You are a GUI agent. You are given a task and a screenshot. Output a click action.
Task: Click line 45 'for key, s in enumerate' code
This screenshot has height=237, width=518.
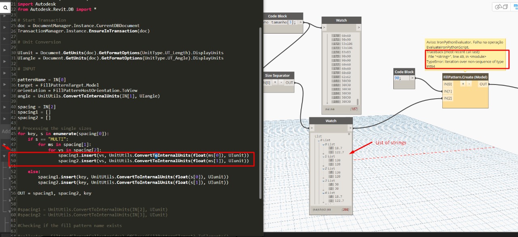click(63, 133)
